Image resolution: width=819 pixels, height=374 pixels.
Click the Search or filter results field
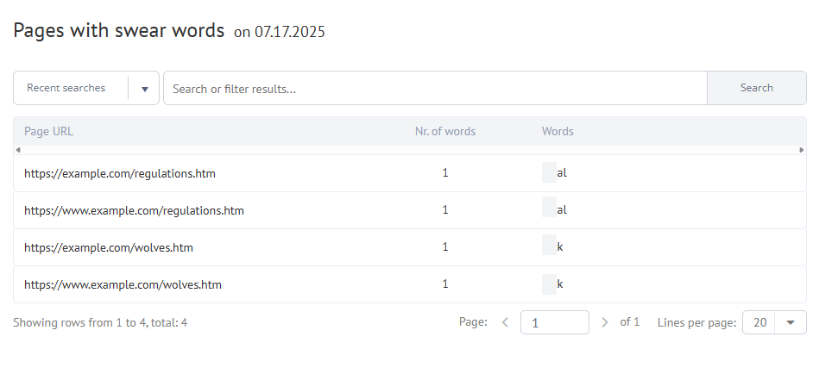tap(435, 88)
